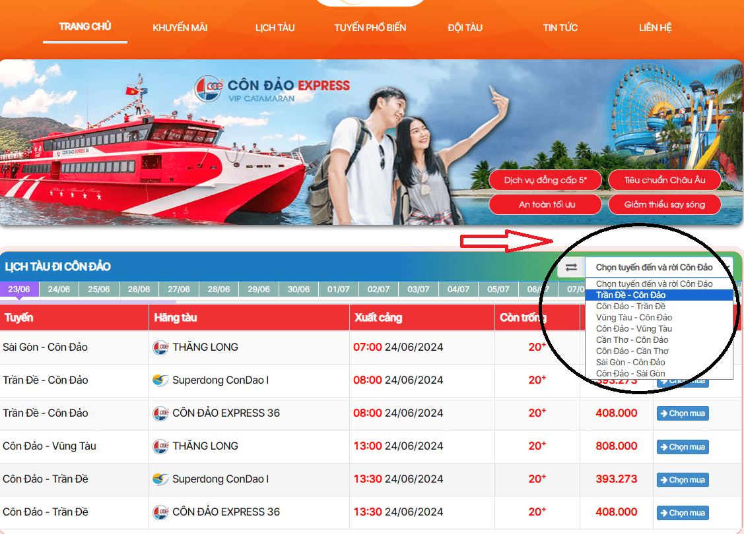
Task: Click THĂNG LONG icon in Côn Đảo - Vũng Tàu row
Action: click(160, 446)
